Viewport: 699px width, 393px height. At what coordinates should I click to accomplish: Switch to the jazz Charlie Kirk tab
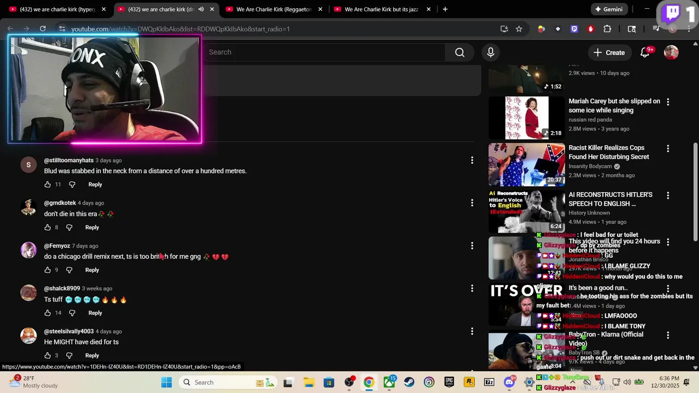(381, 9)
